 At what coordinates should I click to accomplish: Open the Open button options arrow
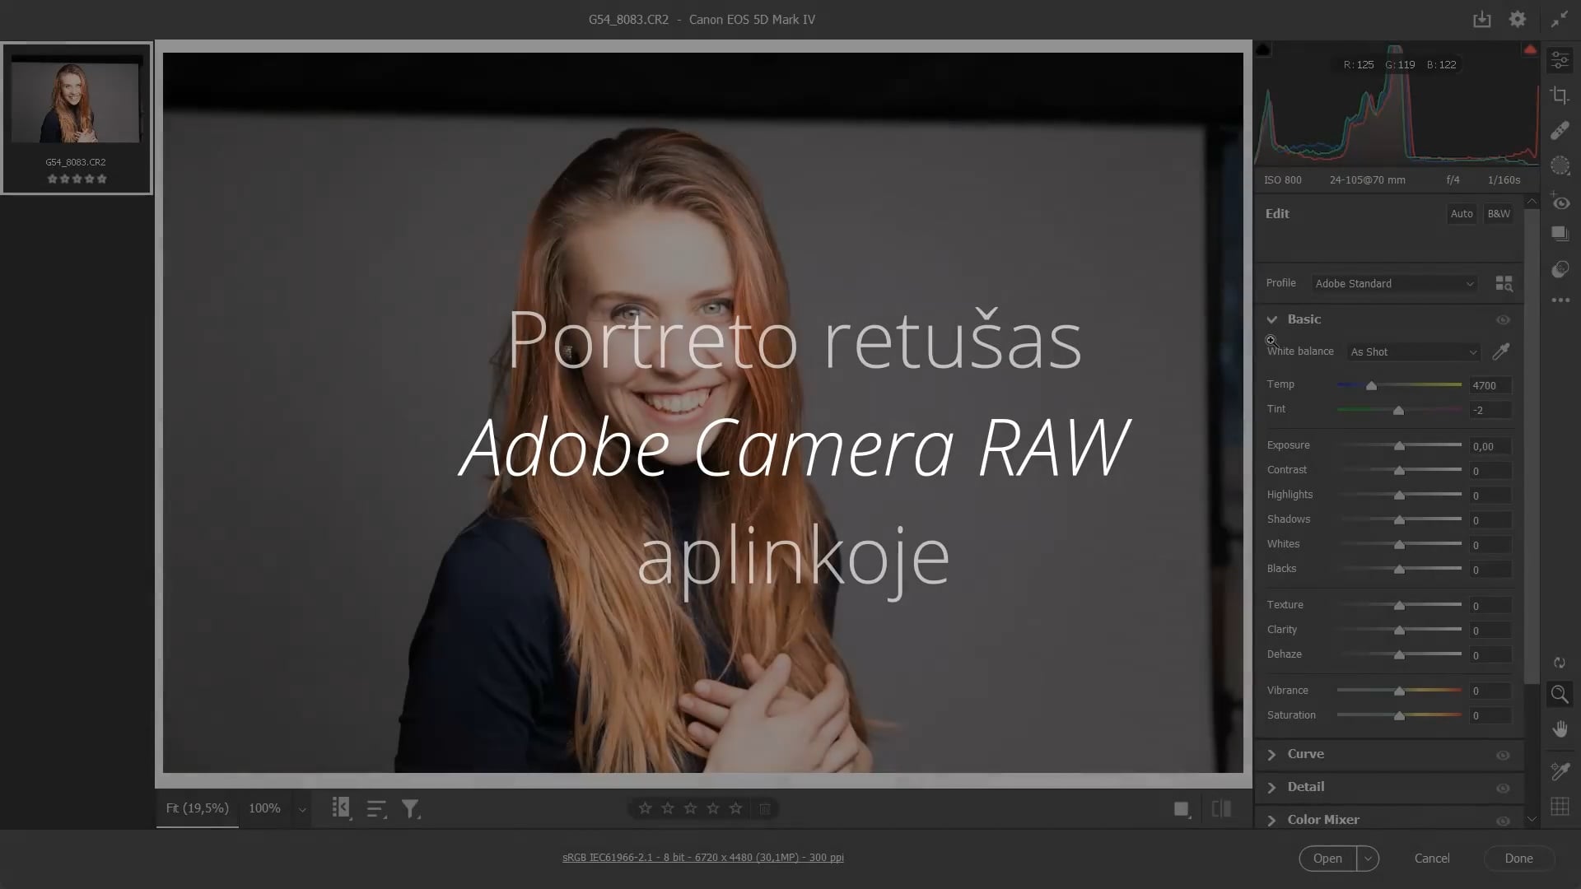tap(1368, 859)
